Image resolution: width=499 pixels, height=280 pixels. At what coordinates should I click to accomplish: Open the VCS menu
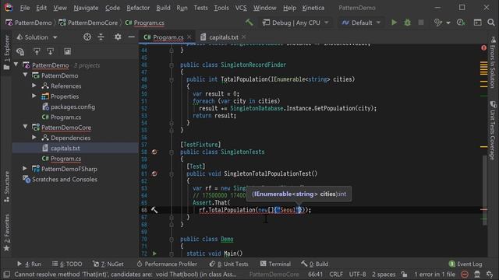pyautogui.click(x=241, y=8)
